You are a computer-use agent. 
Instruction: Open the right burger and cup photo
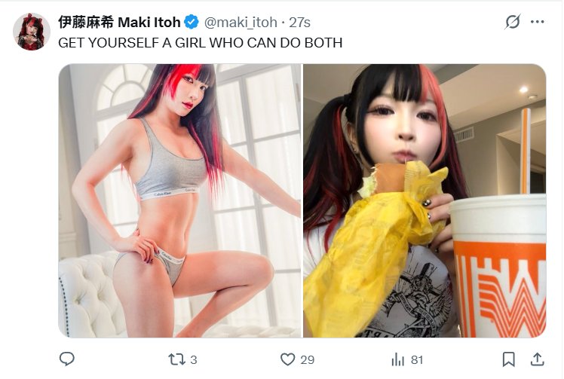pos(425,200)
